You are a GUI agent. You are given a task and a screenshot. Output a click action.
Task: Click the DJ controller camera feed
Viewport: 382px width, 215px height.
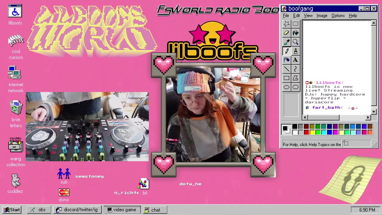pos(87,127)
